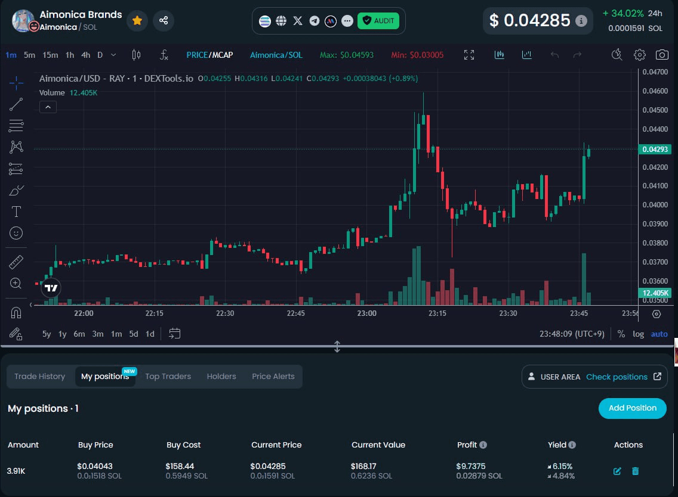Delete the position with trash icon
The image size is (678, 497).
click(x=635, y=471)
